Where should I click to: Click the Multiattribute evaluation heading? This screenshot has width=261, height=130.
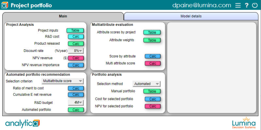[x=113, y=25]
